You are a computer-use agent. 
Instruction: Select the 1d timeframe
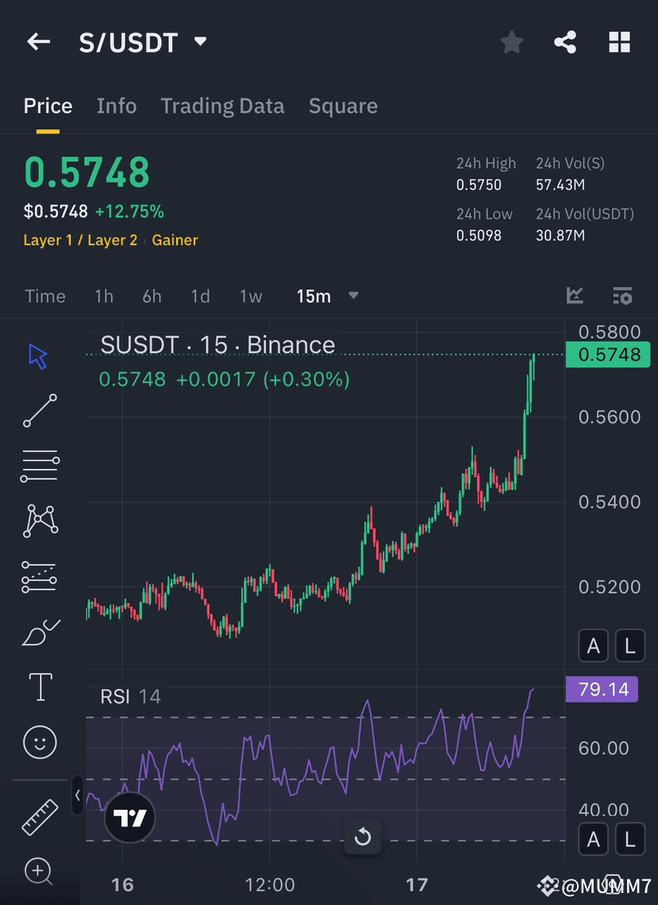pos(201,296)
